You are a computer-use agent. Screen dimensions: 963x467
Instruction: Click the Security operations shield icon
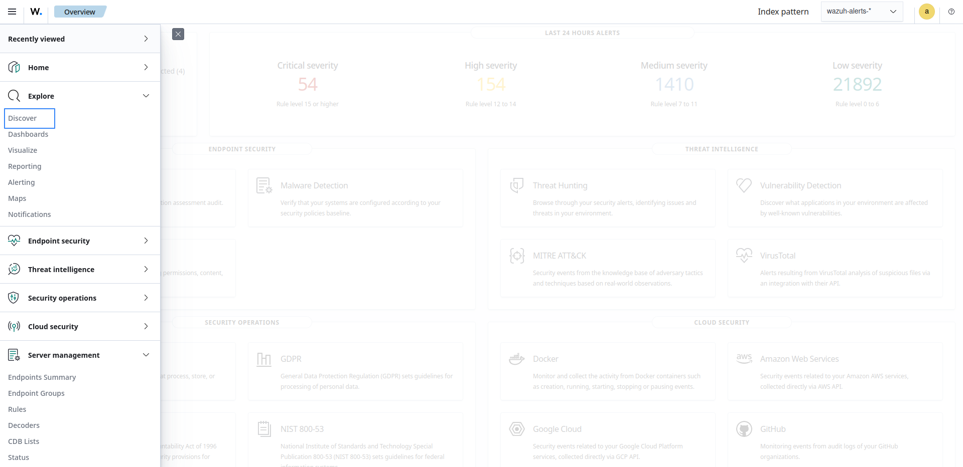(x=14, y=298)
